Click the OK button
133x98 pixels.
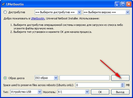pos(100,92)
